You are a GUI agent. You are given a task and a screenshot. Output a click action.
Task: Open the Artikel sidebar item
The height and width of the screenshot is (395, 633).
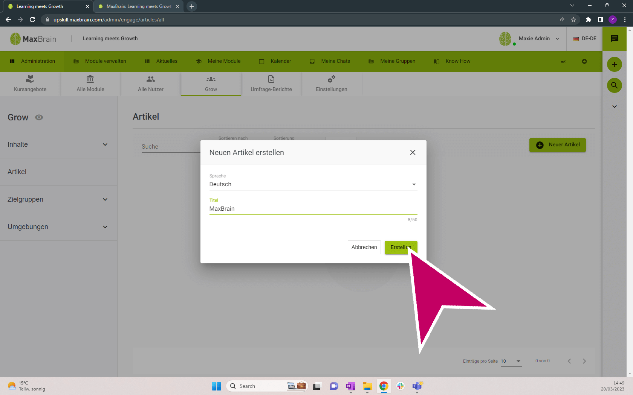[58, 172]
